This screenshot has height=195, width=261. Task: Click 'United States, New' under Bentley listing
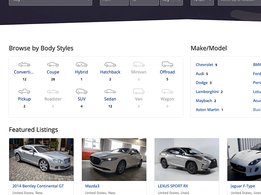27,193
